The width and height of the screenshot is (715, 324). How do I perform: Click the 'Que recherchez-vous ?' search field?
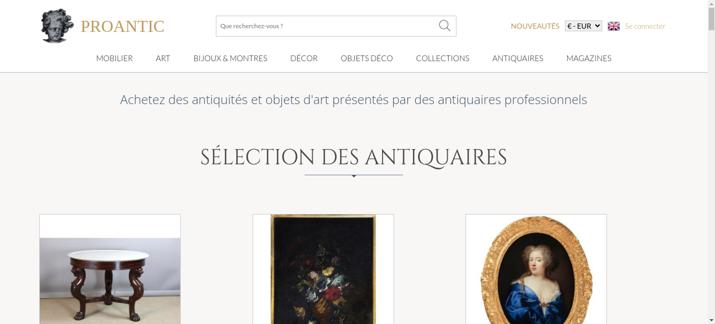327,26
